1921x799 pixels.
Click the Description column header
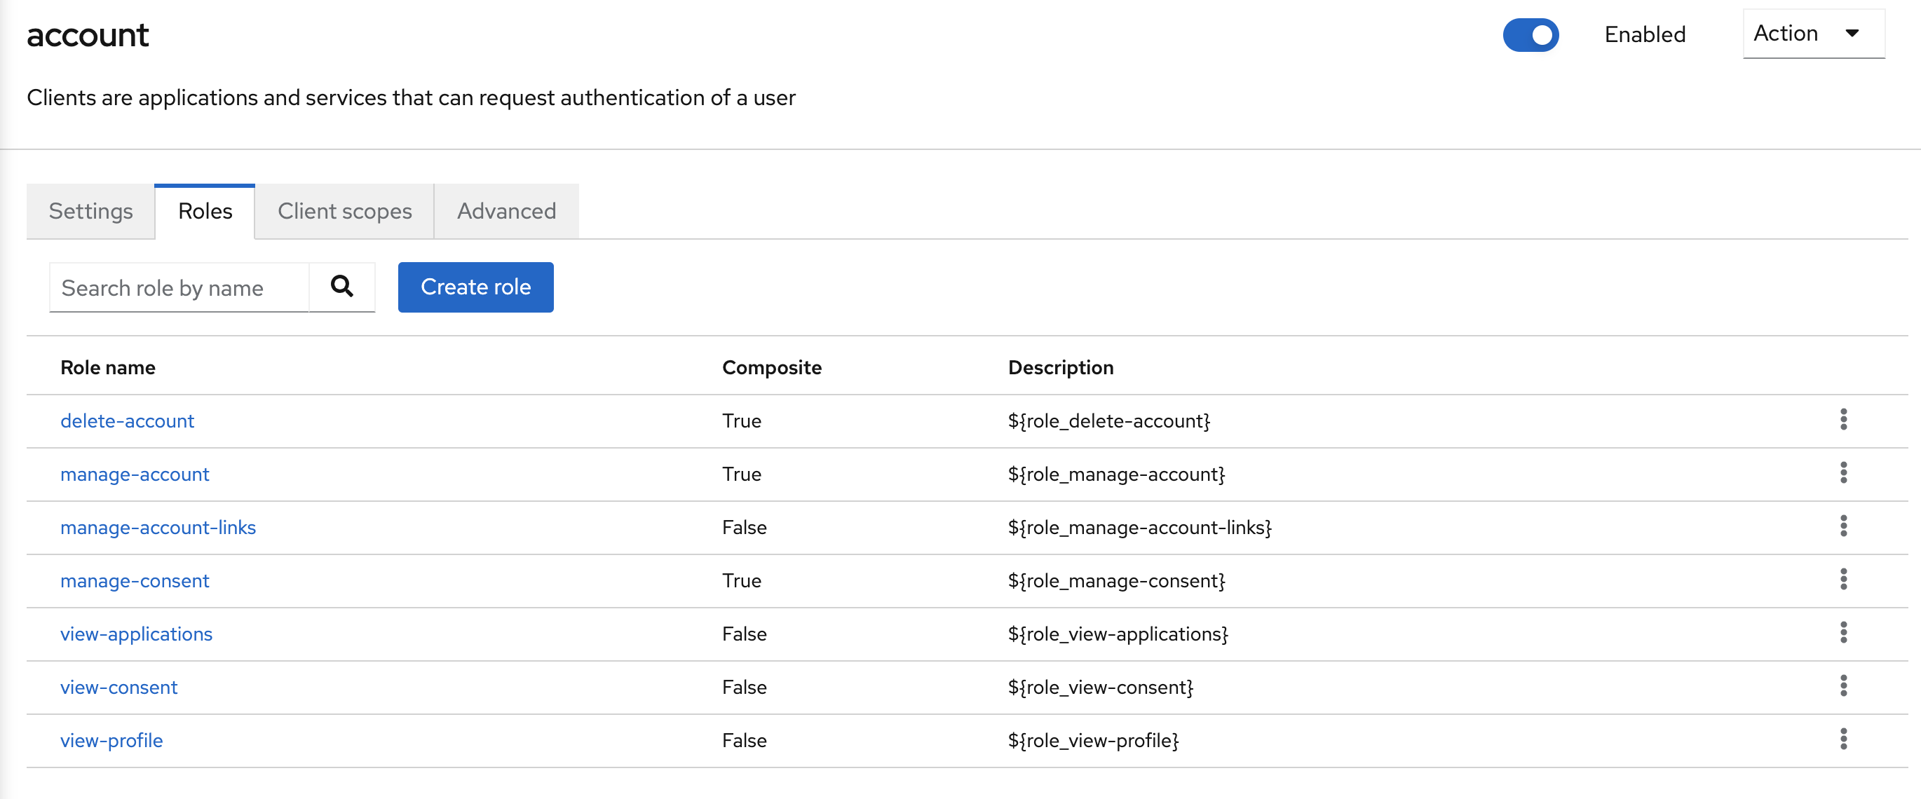1061,367
